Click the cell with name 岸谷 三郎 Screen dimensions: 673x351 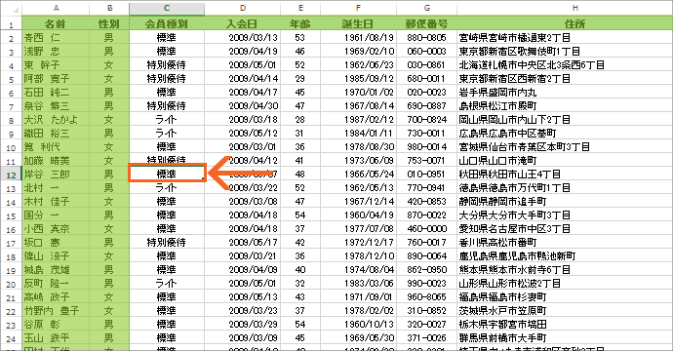56,175
